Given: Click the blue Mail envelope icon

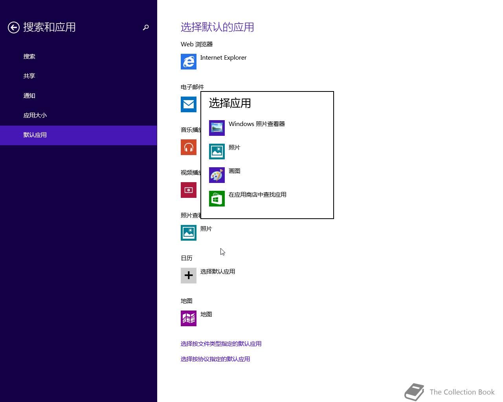Looking at the screenshot, I should (x=189, y=104).
